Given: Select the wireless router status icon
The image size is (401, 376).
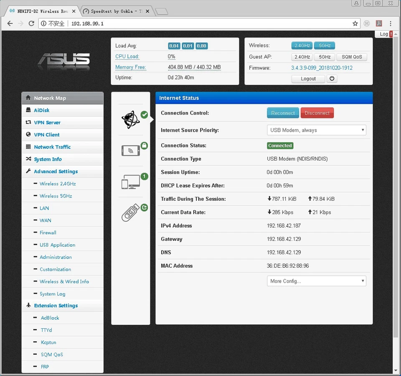Looking at the screenshot, I should click(x=131, y=151).
